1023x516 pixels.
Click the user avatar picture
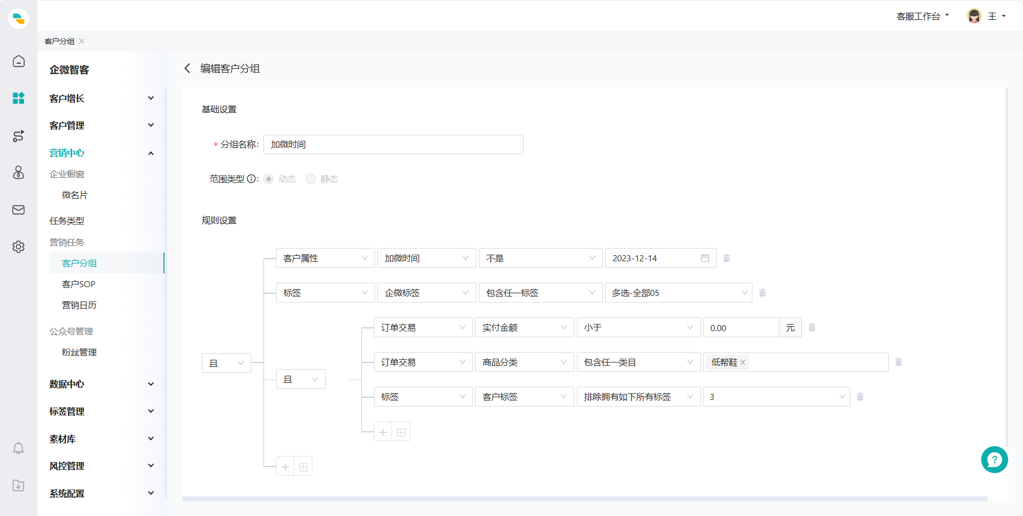974,16
